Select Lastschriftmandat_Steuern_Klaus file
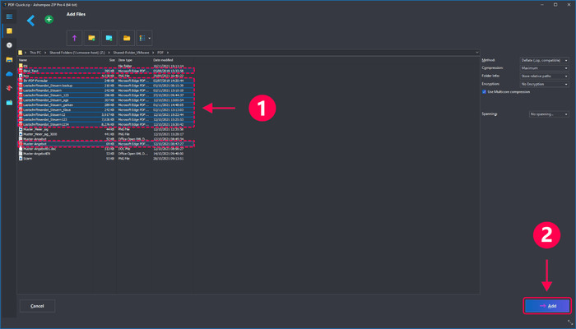The height and width of the screenshot is (329, 576). pos(106,109)
